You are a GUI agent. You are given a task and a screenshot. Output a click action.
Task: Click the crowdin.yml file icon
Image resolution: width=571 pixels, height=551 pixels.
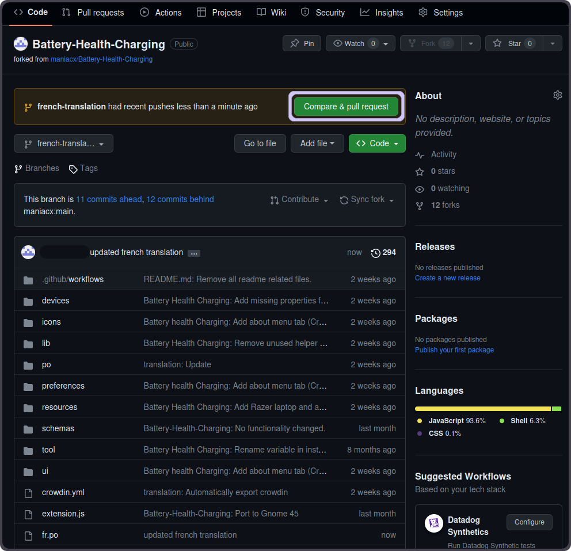tap(28, 492)
